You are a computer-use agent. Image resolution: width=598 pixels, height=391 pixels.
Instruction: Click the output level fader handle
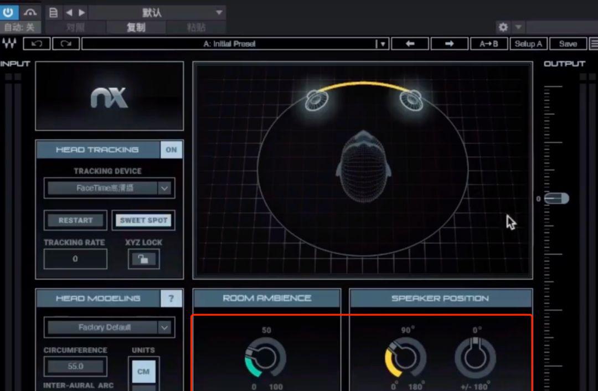557,198
